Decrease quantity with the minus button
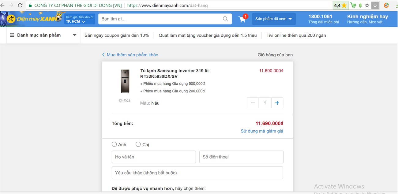The width and height of the screenshot is (398, 194). click(x=253, y=103)
